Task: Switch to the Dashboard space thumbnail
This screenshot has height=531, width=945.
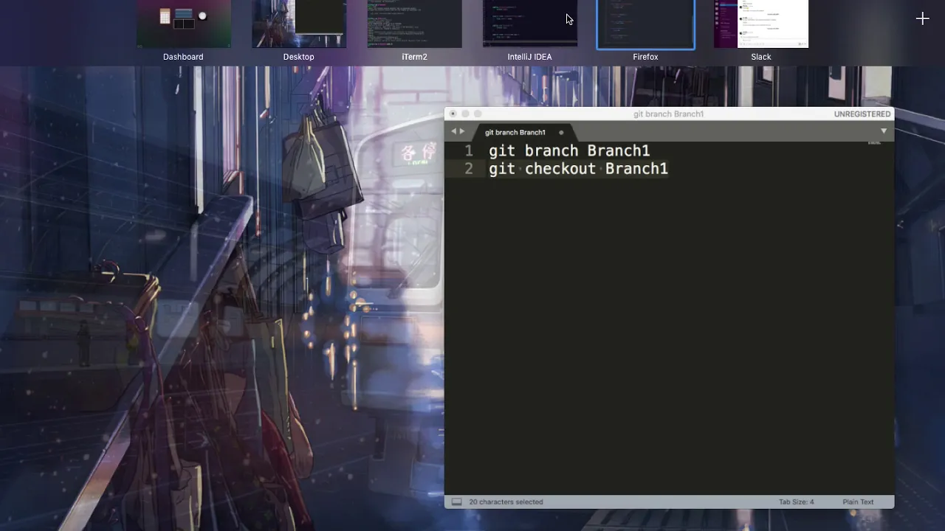Action: (x=183, y=24)
